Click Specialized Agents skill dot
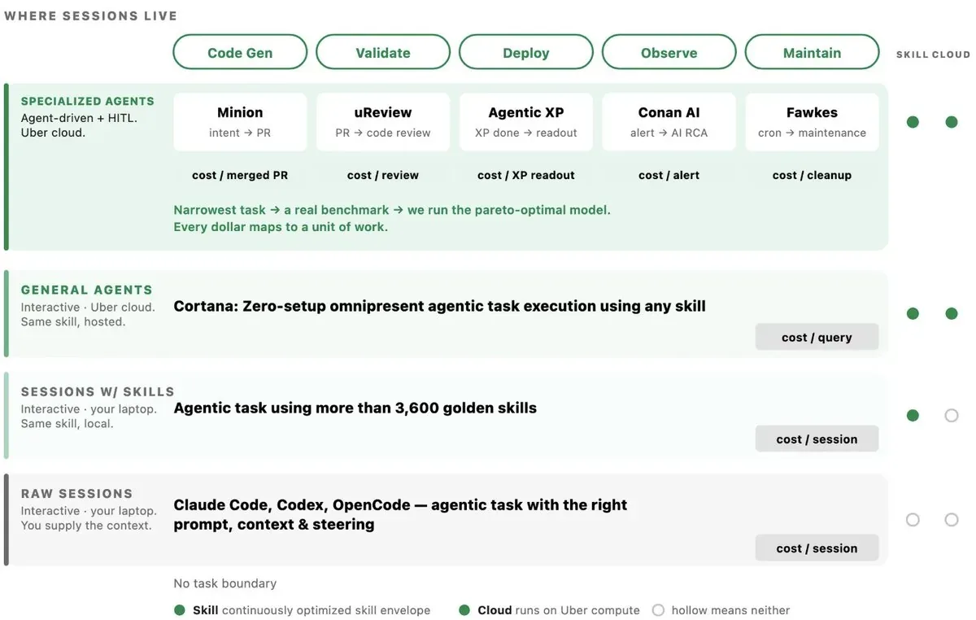 (913, 122)
